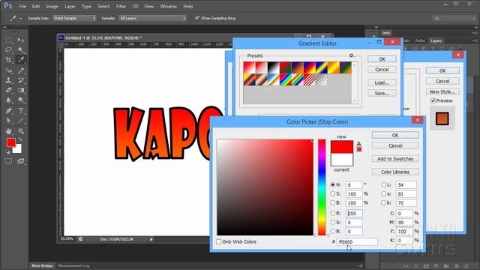The height and width of the screenshot is (270, 480).
Task: Open the Info panel flyout menu
Action: coord(475,33)
